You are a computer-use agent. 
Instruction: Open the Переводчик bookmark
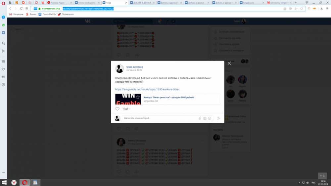point(66,14)
